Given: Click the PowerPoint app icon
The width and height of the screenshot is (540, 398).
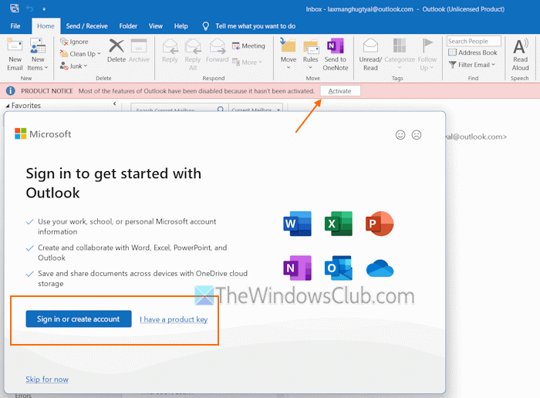Looking at the screenshot, I should pyautogui.click(x=380, y=224).
